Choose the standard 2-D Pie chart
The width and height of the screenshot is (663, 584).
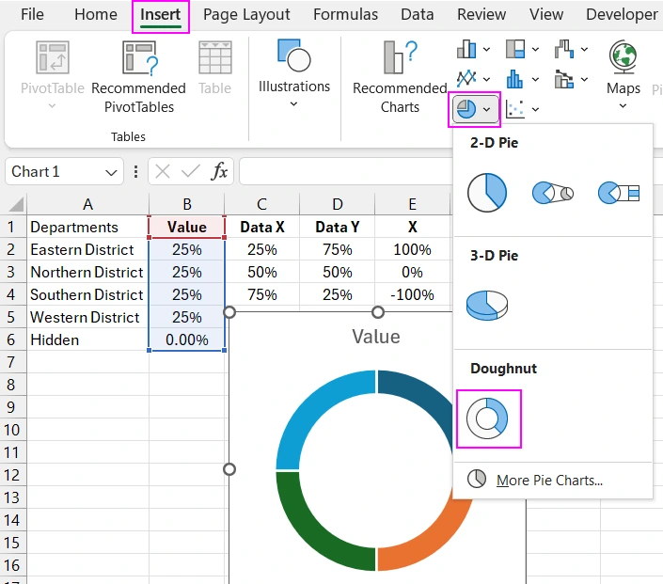(x=486, y=193)
